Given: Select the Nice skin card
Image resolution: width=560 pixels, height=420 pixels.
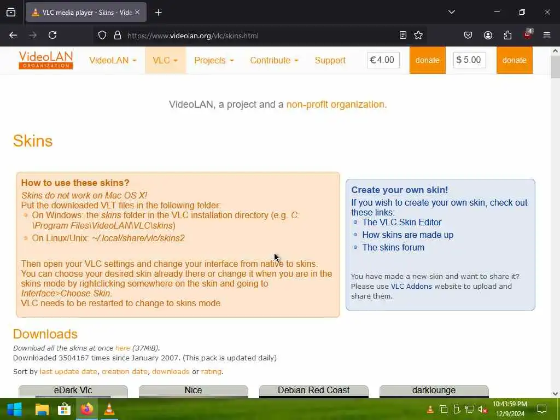Looking at the screenshot, I should (193, 391).
